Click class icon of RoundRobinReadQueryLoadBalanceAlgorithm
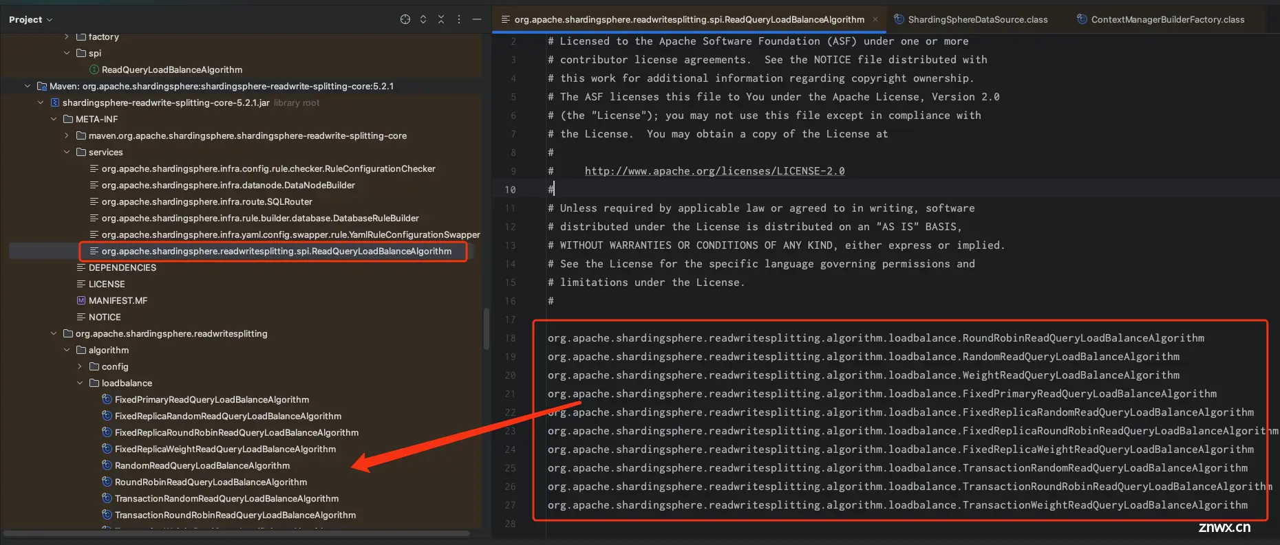 (107, 482)
